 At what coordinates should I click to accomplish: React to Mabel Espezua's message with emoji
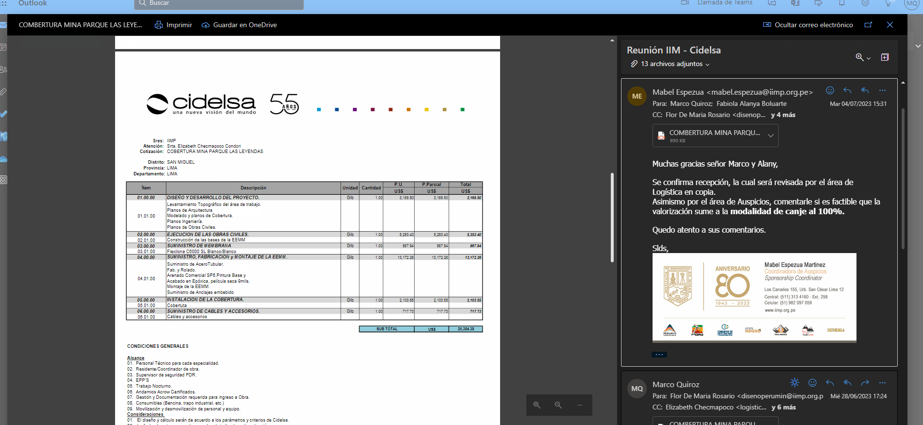(x=830, y=90)
